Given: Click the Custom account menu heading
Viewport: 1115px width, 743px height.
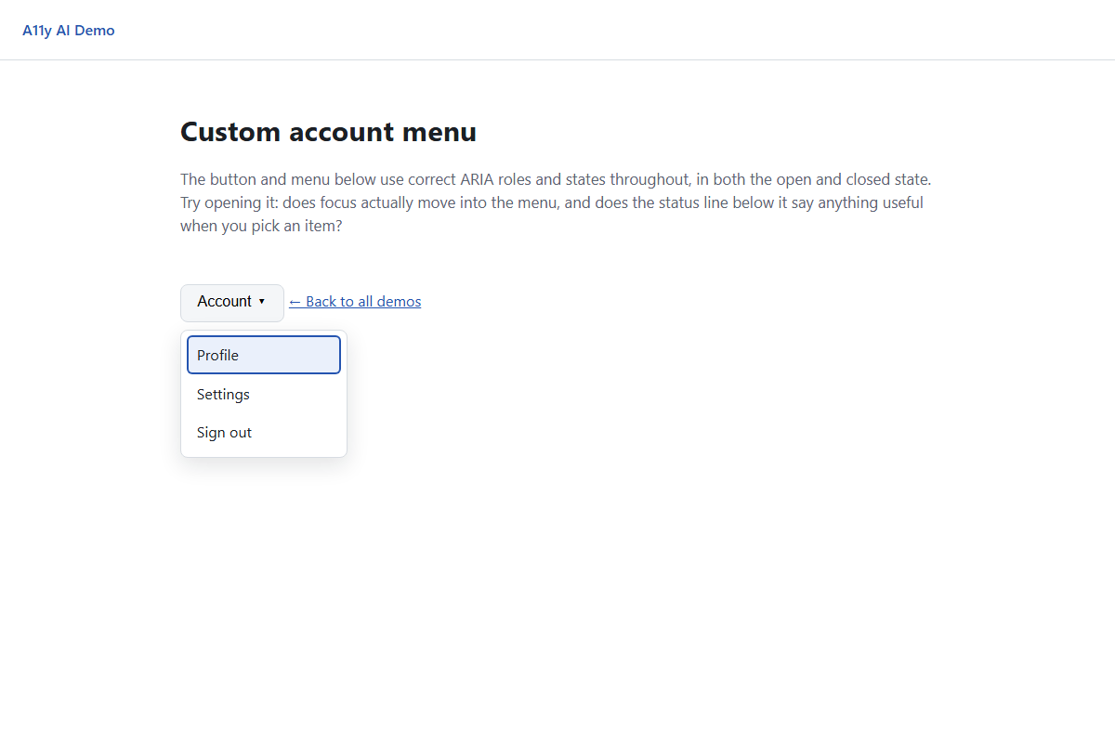Looking at the screenshot, I should (x=328, y=132).
